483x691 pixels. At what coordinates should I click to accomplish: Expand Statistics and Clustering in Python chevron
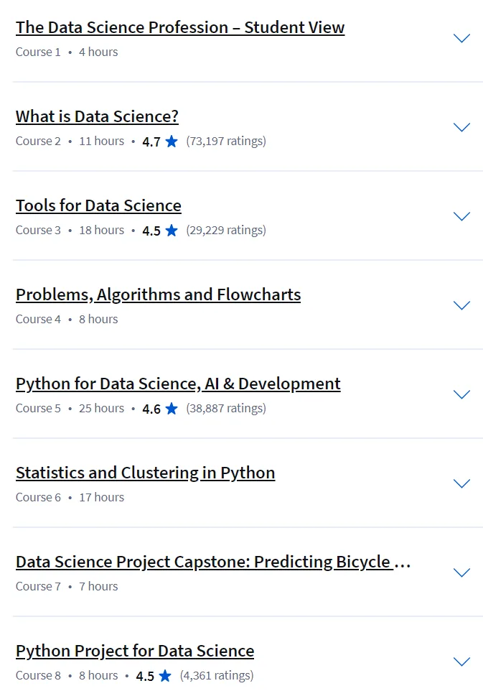pos(461,483)
